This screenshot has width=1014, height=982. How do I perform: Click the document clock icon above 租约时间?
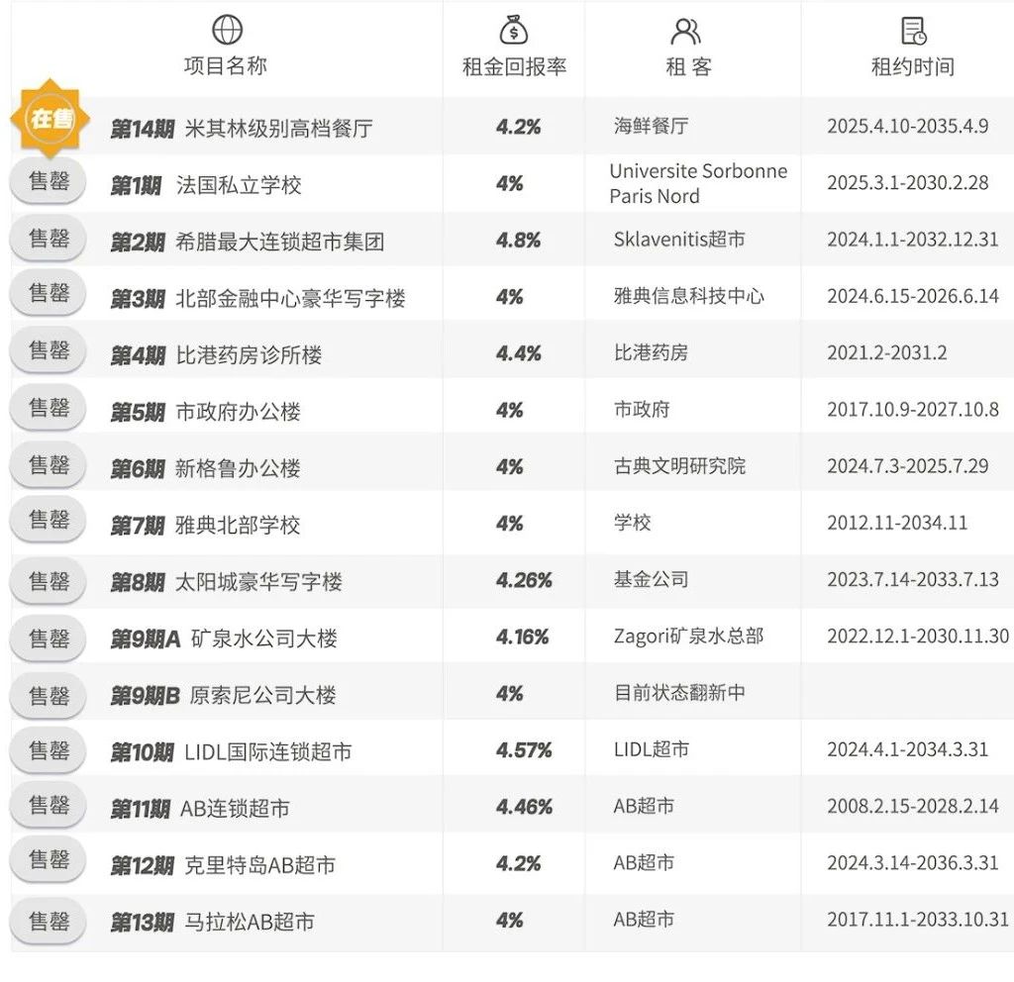tap(913, 31)
